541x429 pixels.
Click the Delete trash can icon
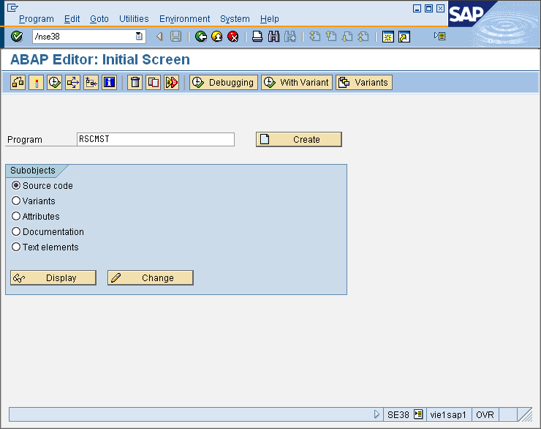coord(135,83)
